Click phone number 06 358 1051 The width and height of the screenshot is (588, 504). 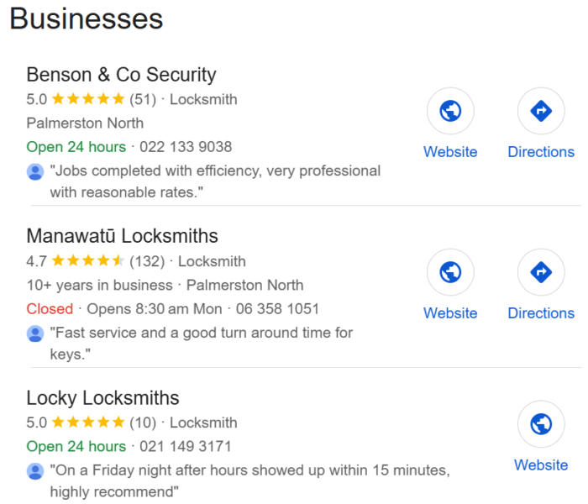click(276, 309)
